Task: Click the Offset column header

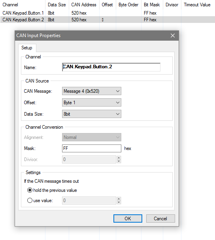Action: tap(107, 5)
